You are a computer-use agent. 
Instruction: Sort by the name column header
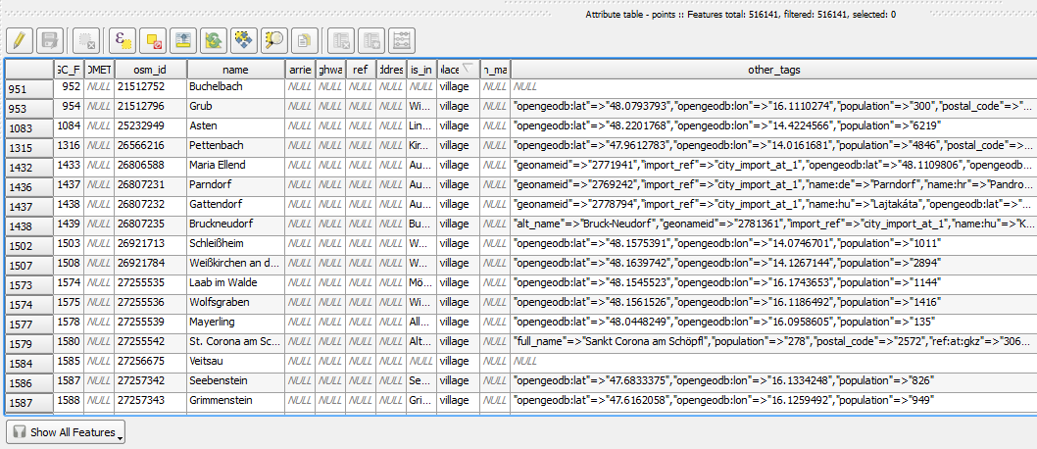235,70
